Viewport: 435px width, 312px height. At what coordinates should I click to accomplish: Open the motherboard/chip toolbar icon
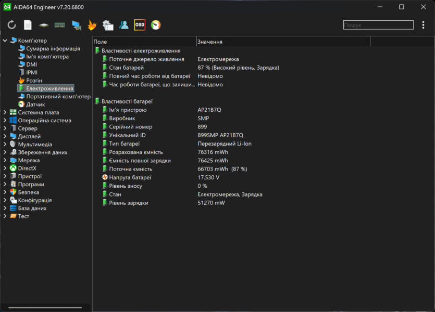point(44,25)
